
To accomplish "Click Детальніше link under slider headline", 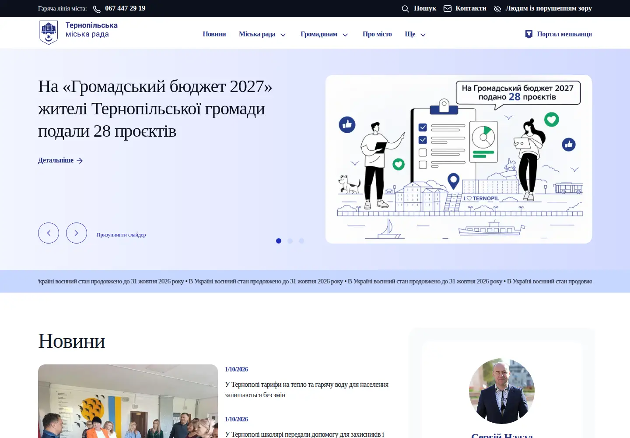I will (x=56, y=160).
